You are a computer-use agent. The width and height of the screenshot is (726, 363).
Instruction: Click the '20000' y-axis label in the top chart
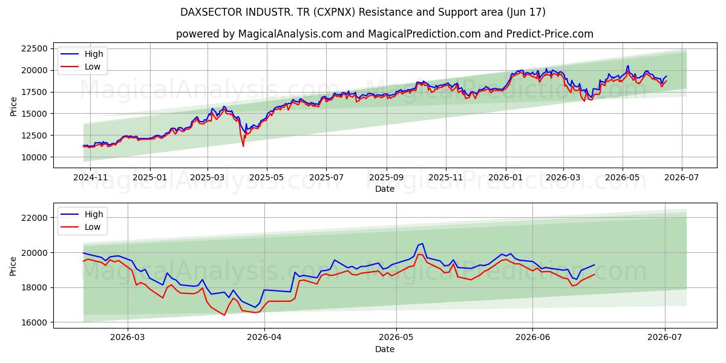(34, 70)
